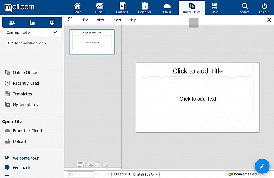The image size is (274, 178).
Task: Click the Upload arrow icon
Action: pos(7,141)
